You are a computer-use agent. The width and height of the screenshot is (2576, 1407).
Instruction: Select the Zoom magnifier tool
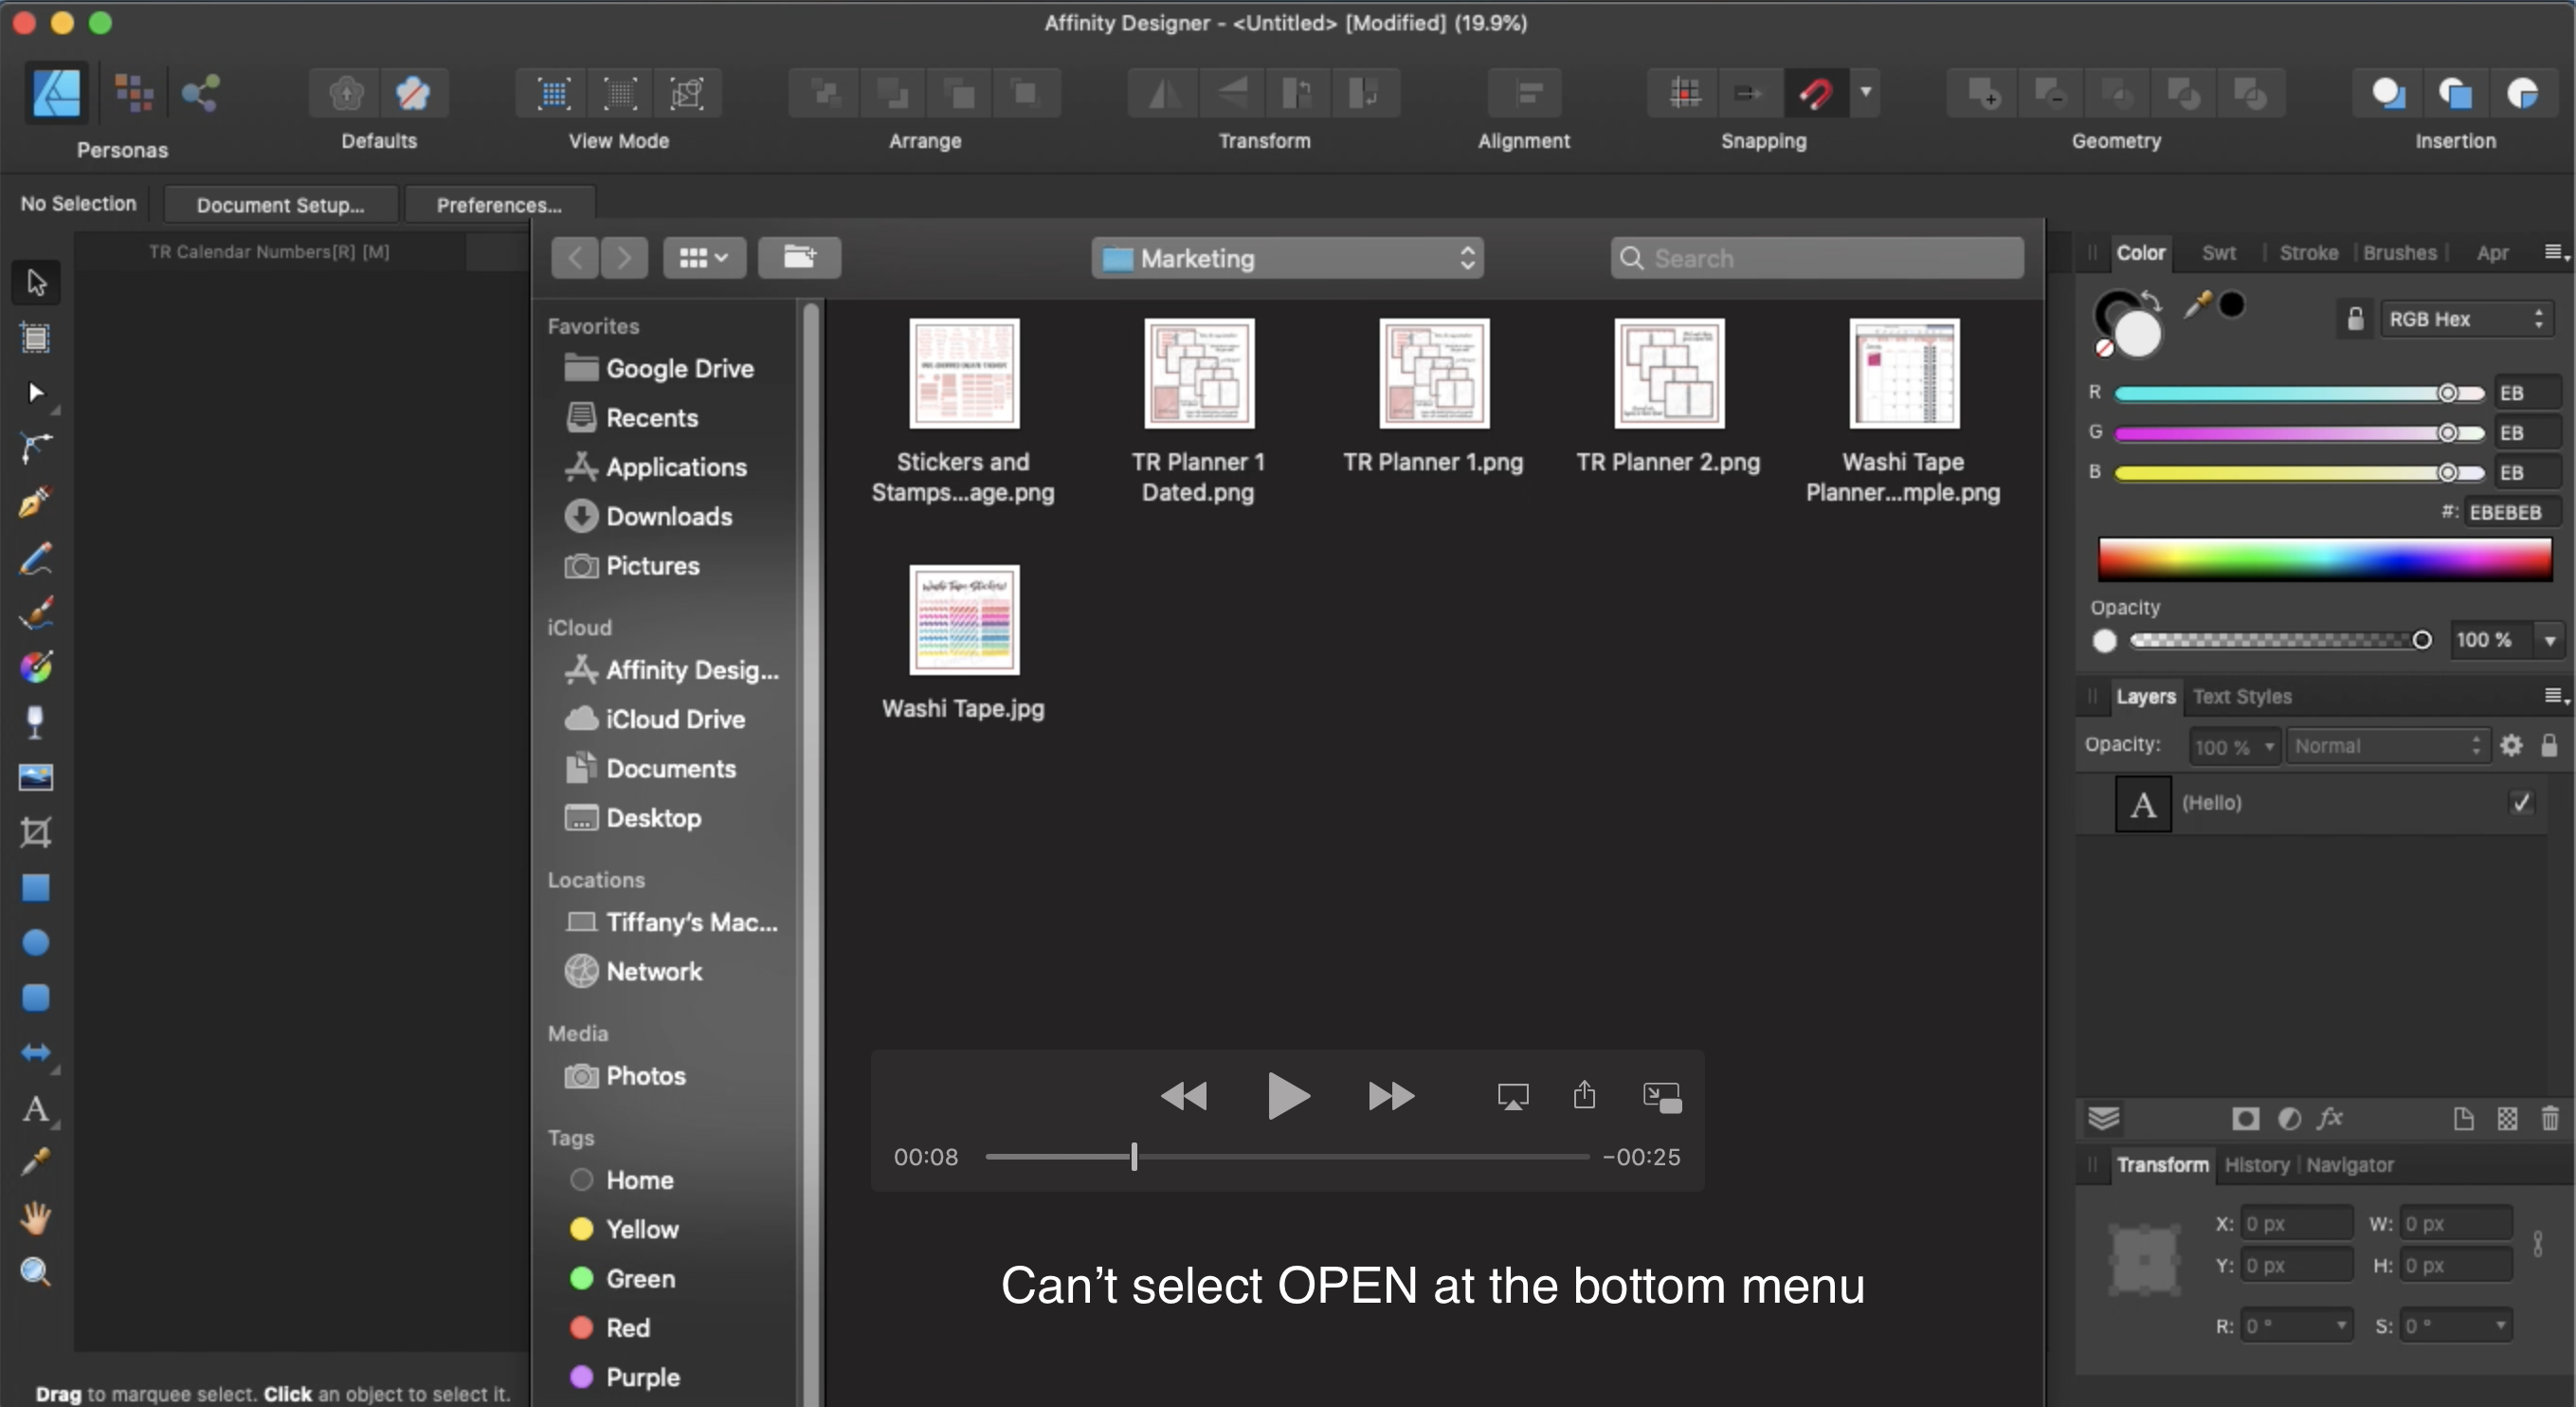tap(35, 1272)
